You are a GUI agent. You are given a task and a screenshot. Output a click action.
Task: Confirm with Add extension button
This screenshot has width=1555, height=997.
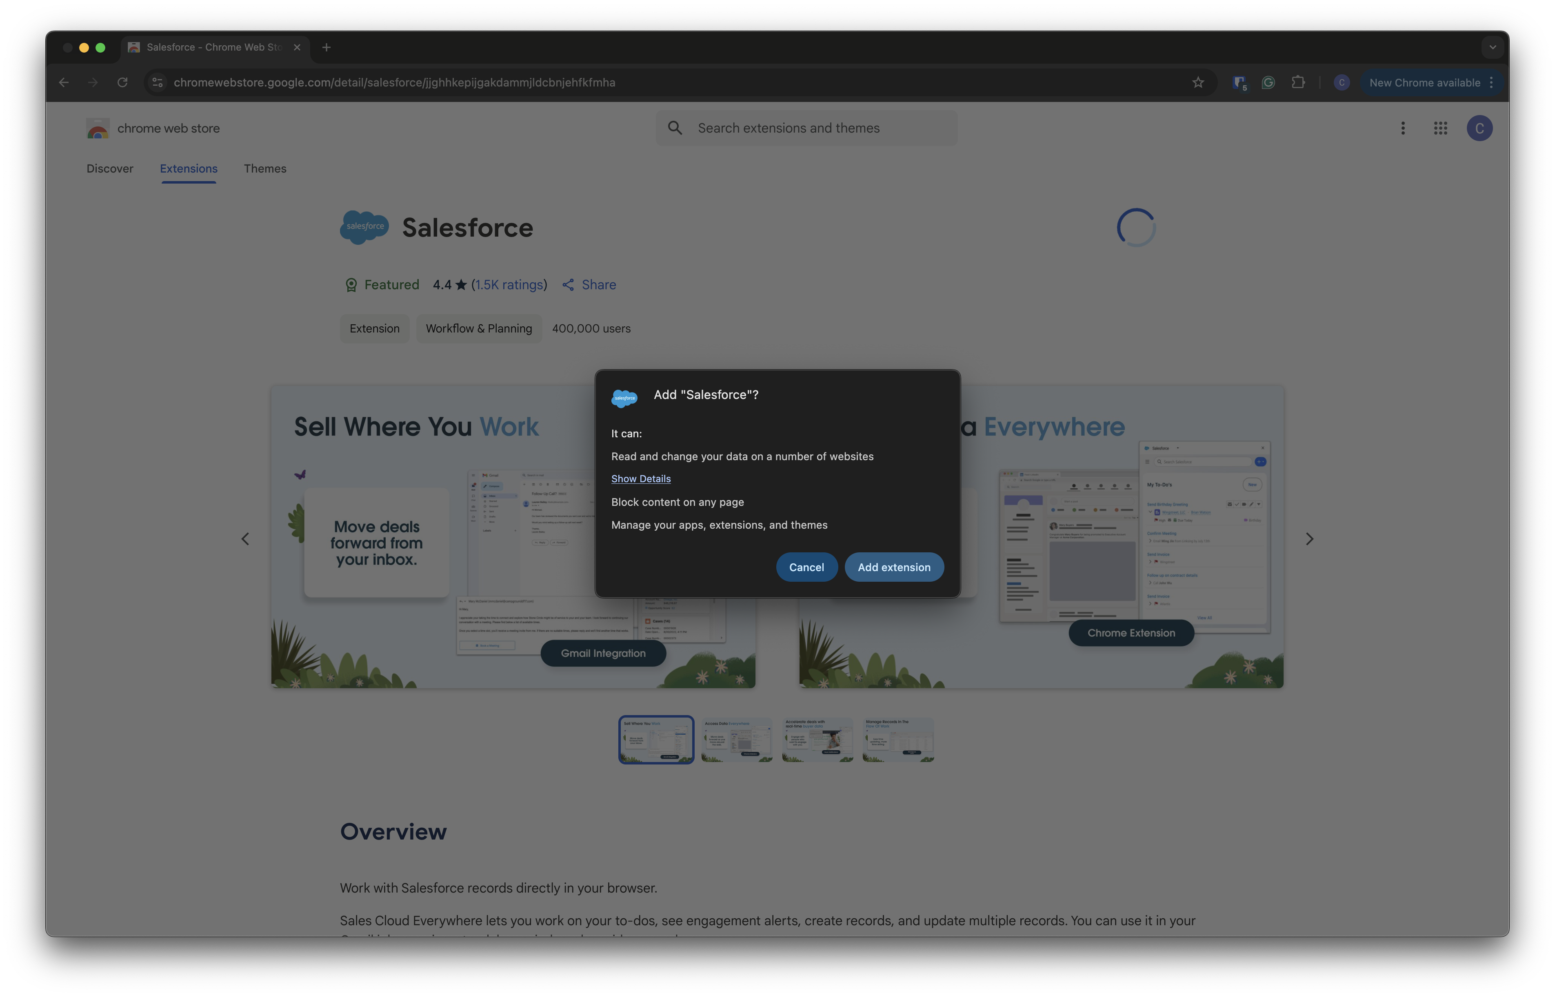(x=894, y=567)
